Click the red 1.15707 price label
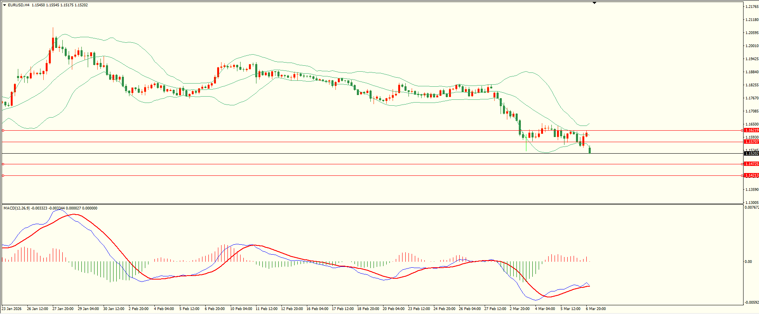The image size is (759, 314). point(751,142)
